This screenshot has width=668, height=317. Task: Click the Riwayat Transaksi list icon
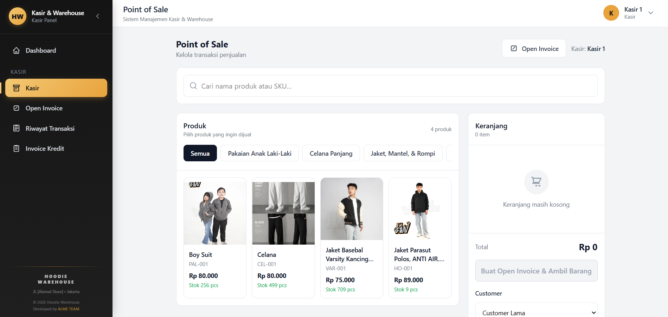pos(16,128)
